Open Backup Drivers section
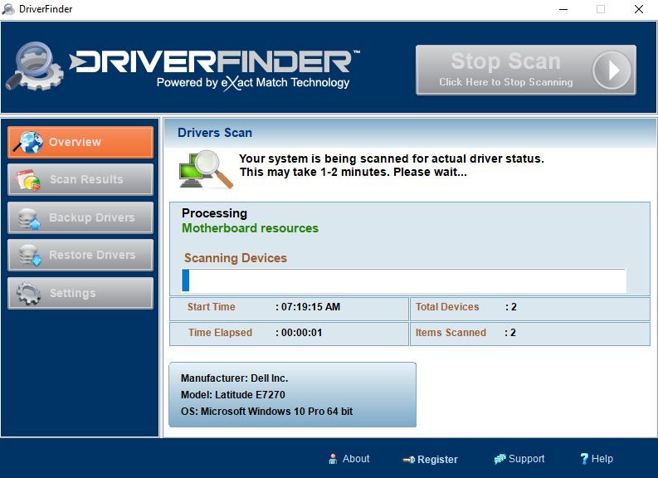Screen dimensions: 658x478 pos(80,217)
